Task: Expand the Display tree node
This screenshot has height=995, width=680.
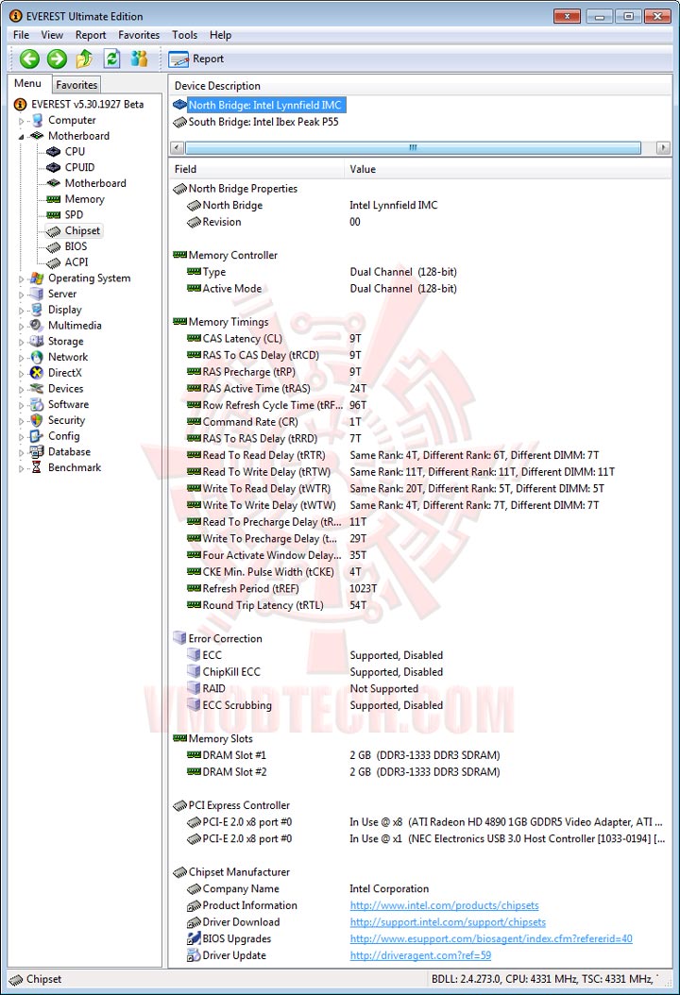Action: point(21,311)
